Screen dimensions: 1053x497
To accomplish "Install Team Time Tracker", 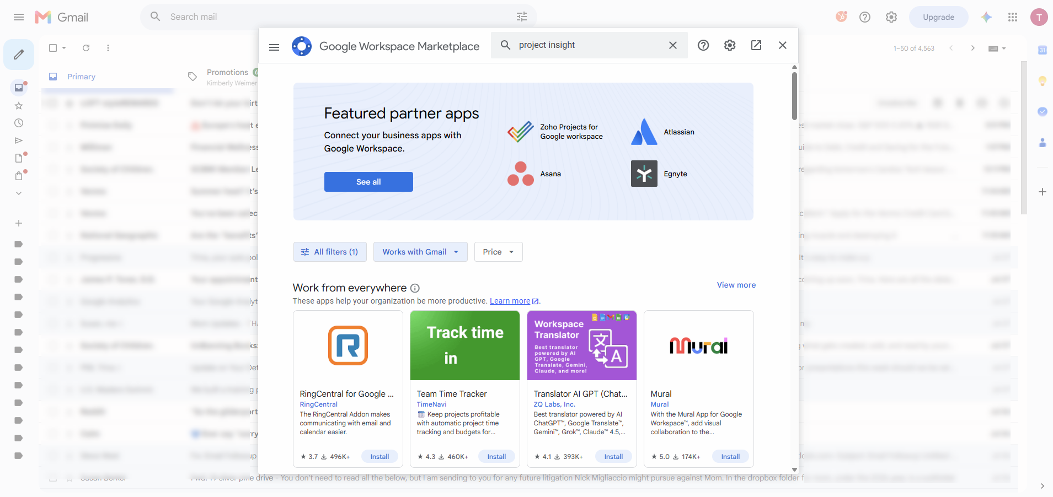I will 496,456.
